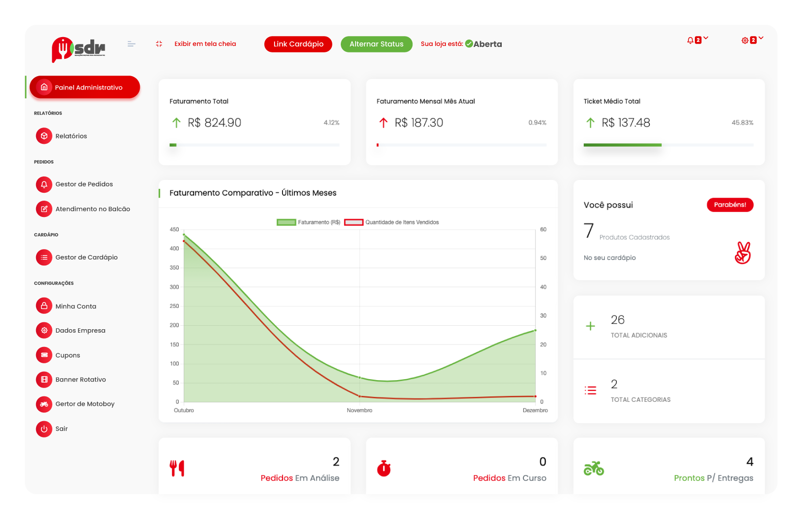Image resolution: width=803 pixels, height=519 pixels.
Task: Click Pedidos Em Análise label
Action: pyautogui.click(x=300, y=478)
